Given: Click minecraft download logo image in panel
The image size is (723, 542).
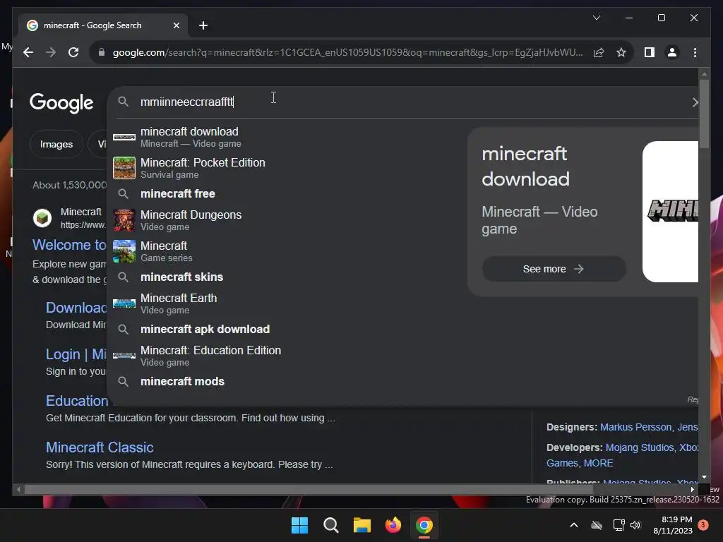Looking at the screenshot, I should click(671, 211).
